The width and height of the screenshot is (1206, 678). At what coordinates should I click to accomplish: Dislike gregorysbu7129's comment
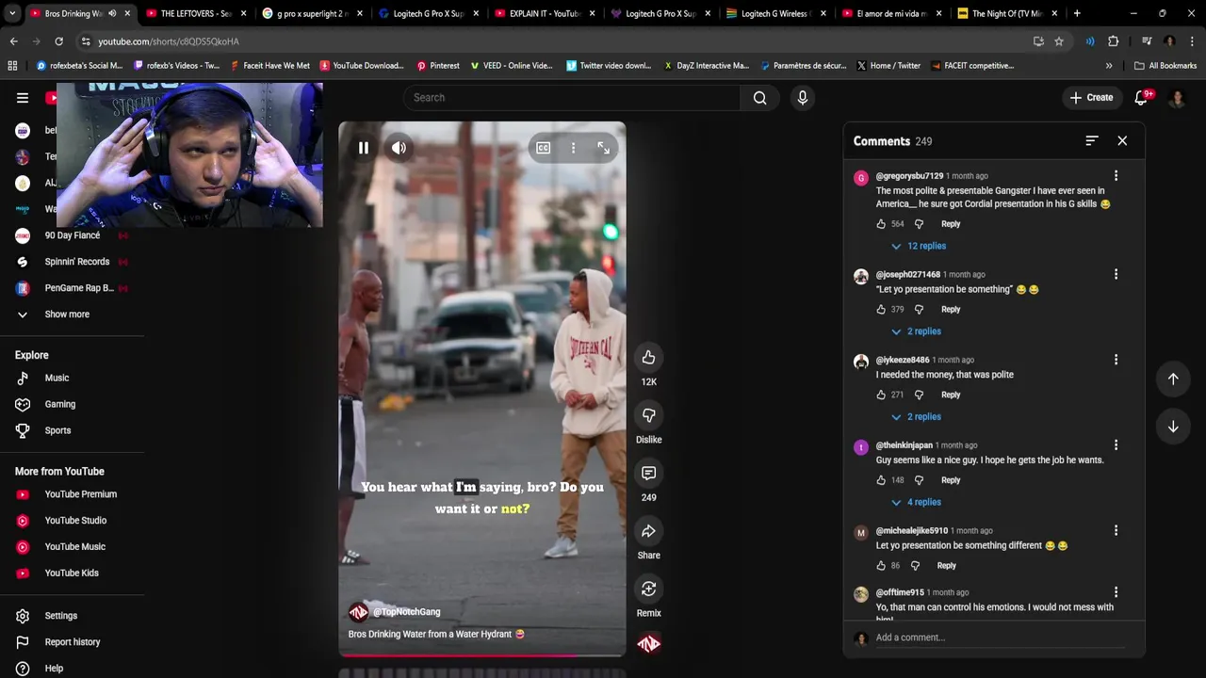(919, 224)
